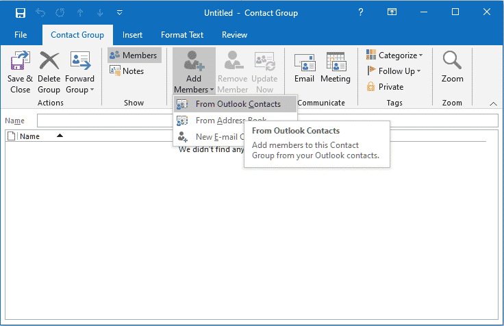Click the Zoom magnifier button

coord(452,68)
